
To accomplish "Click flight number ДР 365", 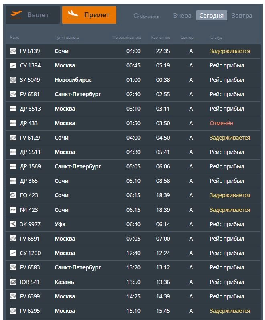I will coord(29,181).
